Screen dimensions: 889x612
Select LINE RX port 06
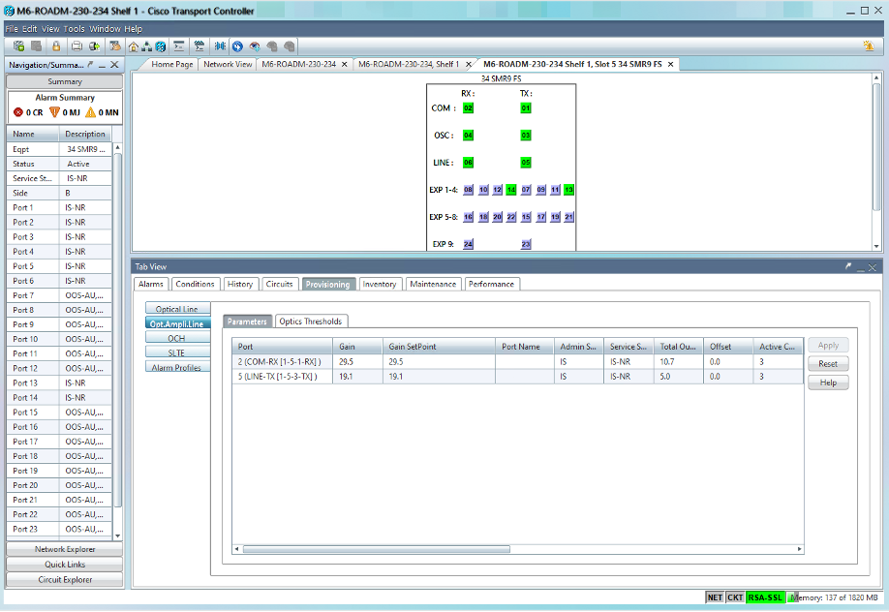point(468,163)
